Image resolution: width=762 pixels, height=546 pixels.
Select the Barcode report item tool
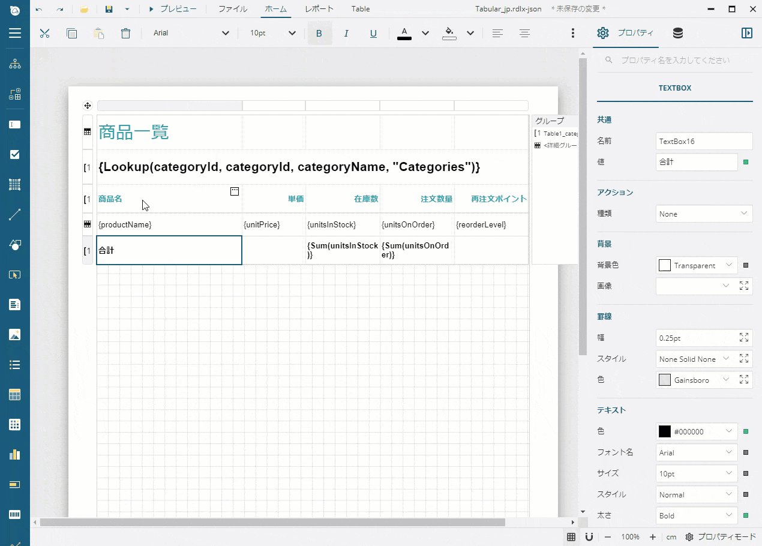pyautogui.click(x=15, y=515)
